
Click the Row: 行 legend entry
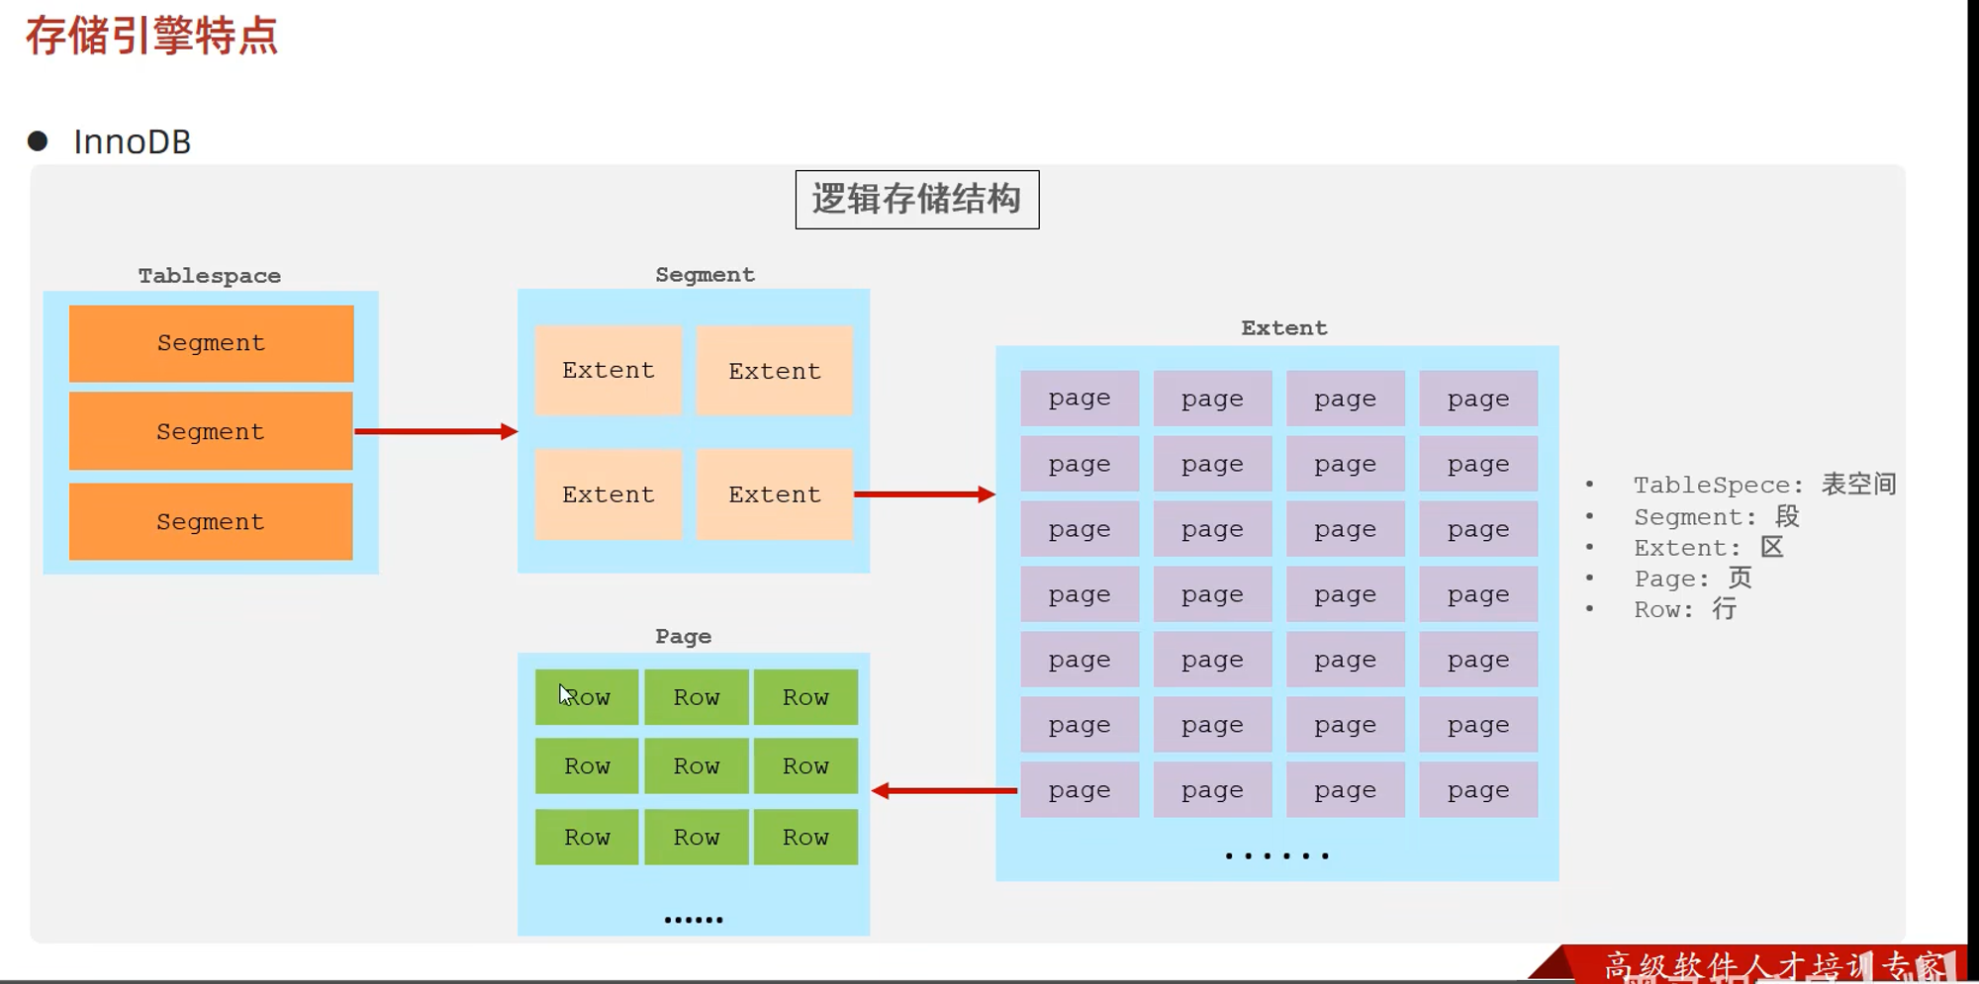[x=1684, y=609]
